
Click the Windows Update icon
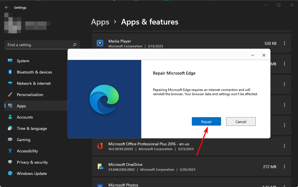click(10, 173)
